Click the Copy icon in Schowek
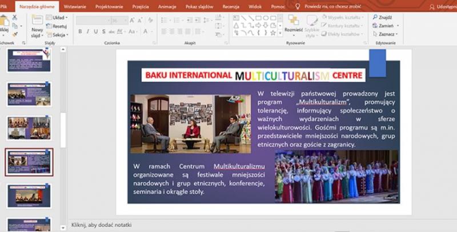This screenshot has height=232, width=457. pos(15,26)
